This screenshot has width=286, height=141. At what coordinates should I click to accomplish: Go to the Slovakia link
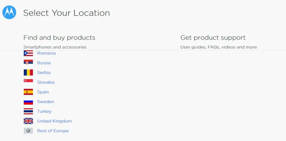46,82
